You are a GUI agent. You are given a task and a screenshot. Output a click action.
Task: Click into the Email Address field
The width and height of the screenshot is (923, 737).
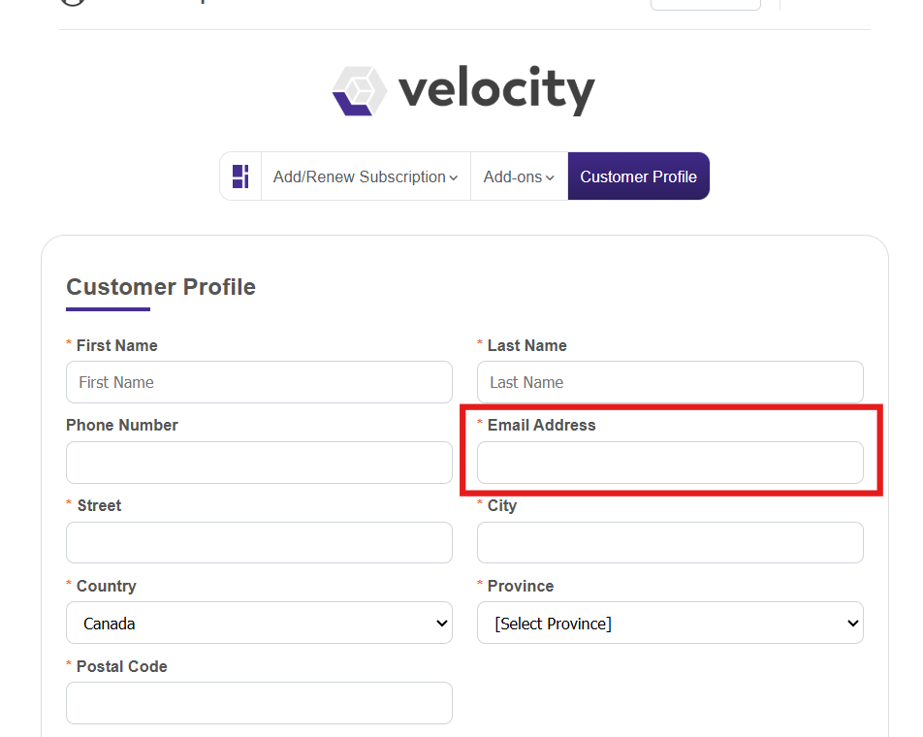(x=670, y=463)
